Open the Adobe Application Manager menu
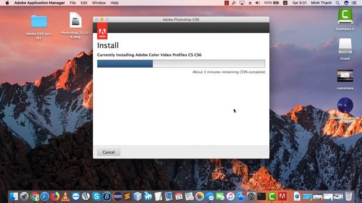The height and width of the screenshot is (203, 362). [40, 3]
